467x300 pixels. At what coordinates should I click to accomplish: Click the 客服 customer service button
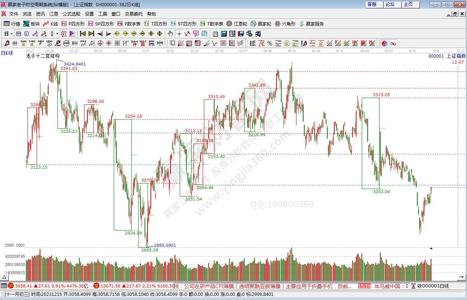pos(372,4)
